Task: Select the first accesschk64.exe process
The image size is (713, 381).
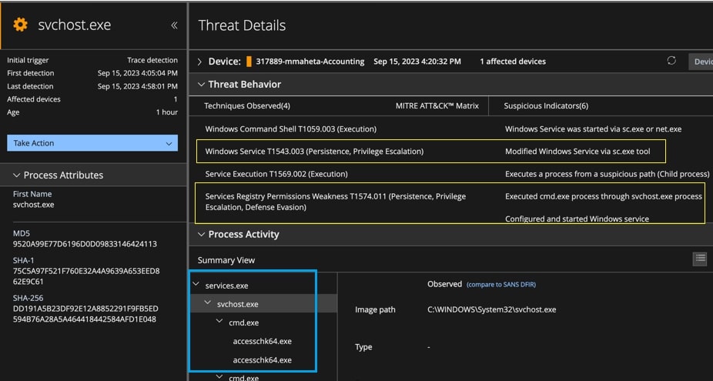Action: click(x=262, y=341)
